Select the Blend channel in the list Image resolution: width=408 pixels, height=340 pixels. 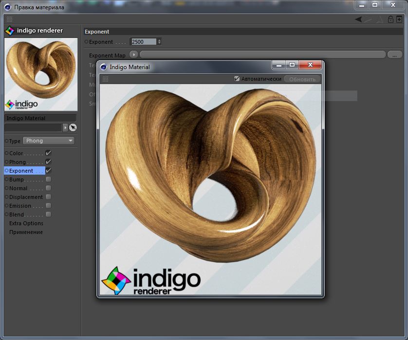click(17, 215)
